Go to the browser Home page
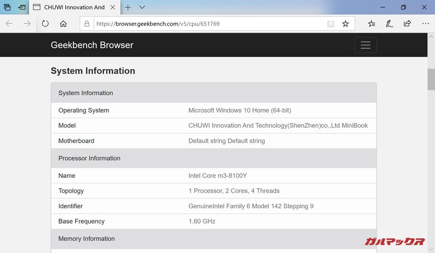 [64, 24]
